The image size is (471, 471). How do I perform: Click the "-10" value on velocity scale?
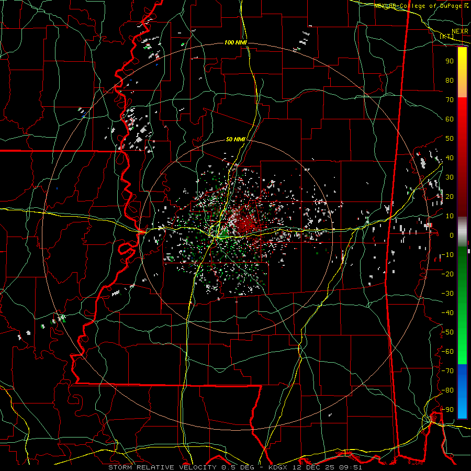[447, 255]
